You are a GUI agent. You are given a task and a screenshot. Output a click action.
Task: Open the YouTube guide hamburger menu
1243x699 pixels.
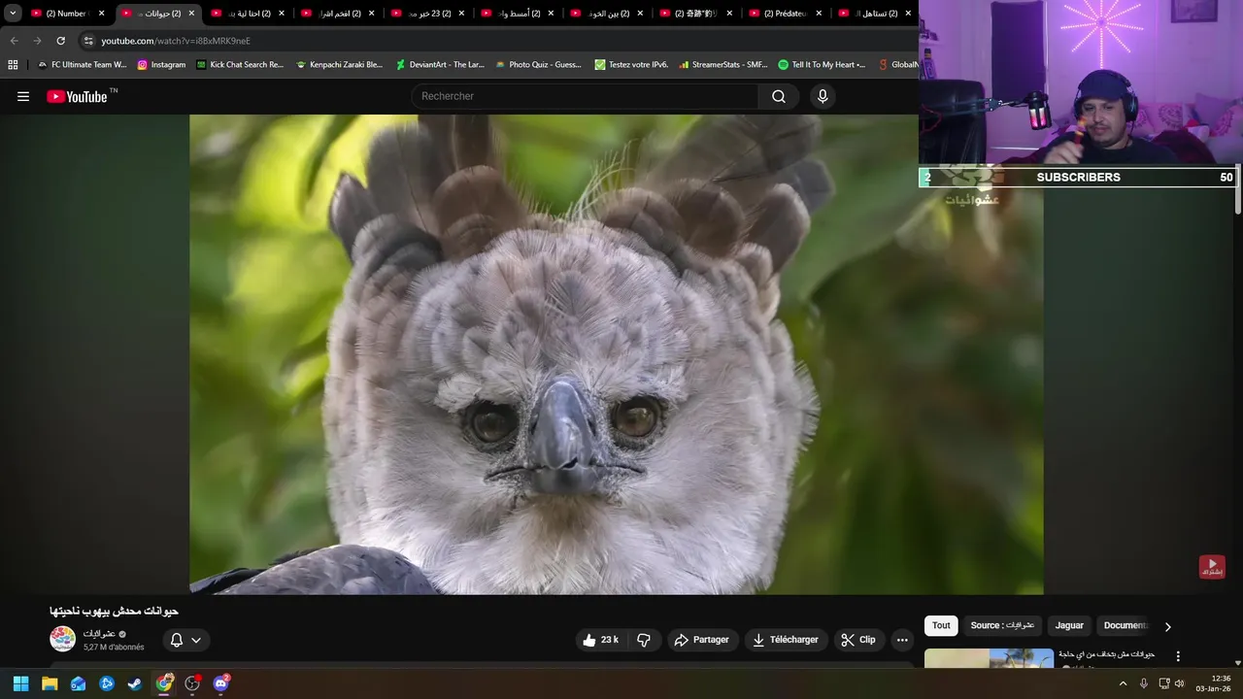click(23, 96)
